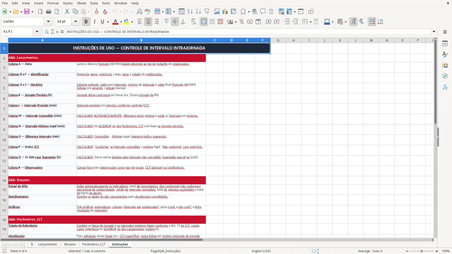The height and width of the screenshot is (254, 452).
Task: Open the Name Box dropdown arrow
Action: (37, 32)
